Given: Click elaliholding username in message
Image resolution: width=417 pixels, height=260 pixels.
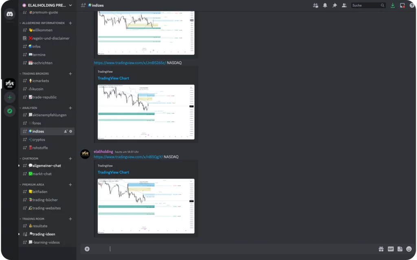Looking at the screenshot, I should [x=103, y=152].
